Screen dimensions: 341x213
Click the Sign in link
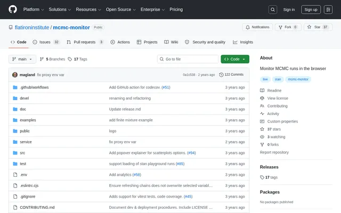click(289, 10)
